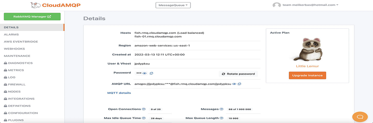Click host fish.rmq.cloudamqp.com (Load balanced)

[169, 33]
